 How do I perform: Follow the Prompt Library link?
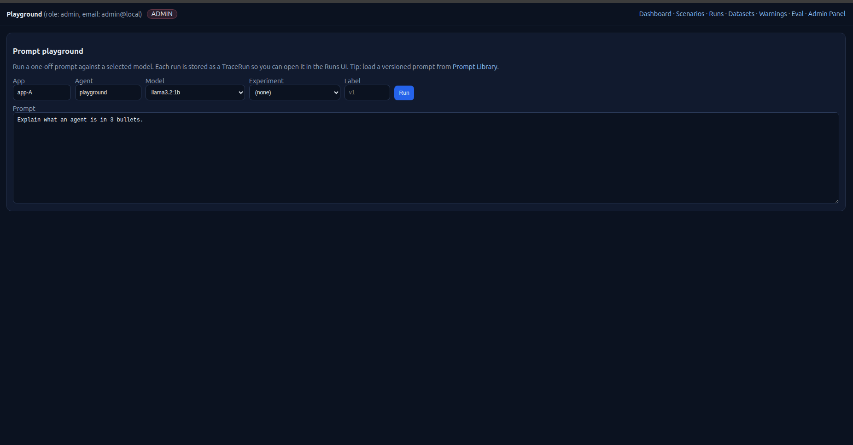click(474, 67)
